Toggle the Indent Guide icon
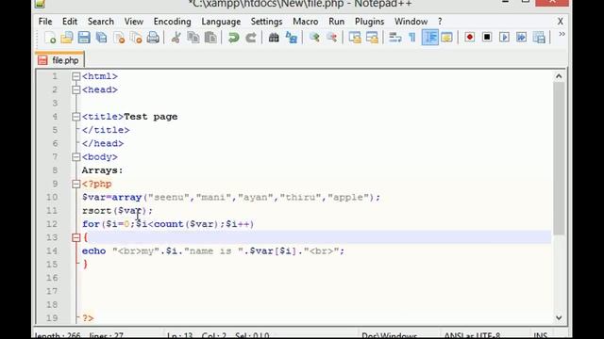 pyautogui.click(x=430, y=38)
